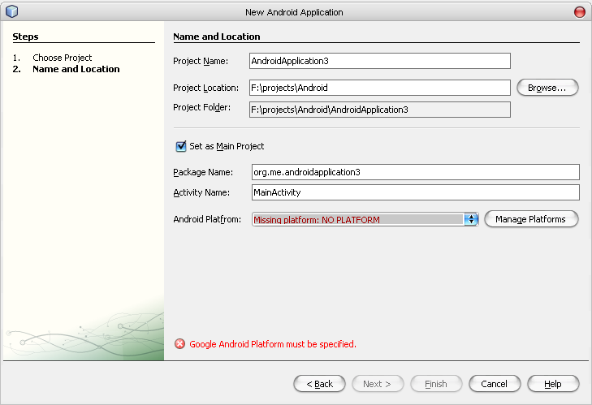
Task: Click the Project Folder label
Action: (201, 108)
